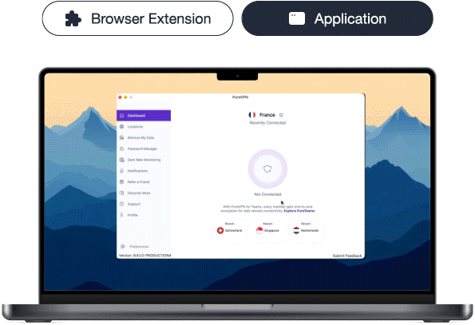Select the France location name
Viewport: 475px width, 325px height.
point(267,115)
